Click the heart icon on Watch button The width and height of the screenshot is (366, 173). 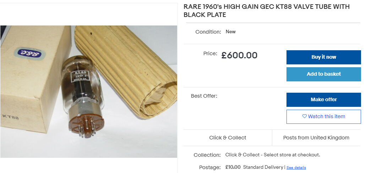tap(304, 116)
